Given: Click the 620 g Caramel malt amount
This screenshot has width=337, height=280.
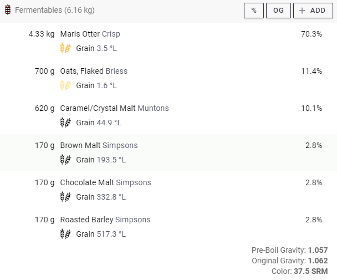Looking at the screenshot, I should pyautogui.click(x=44, y=108).
